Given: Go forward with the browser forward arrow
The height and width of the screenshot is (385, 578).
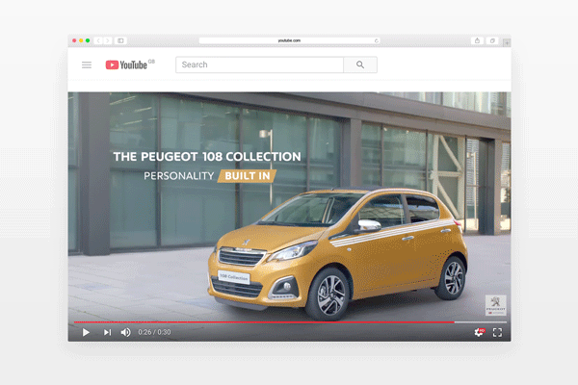Looking at the screenshot, I should tap(108, 40).
